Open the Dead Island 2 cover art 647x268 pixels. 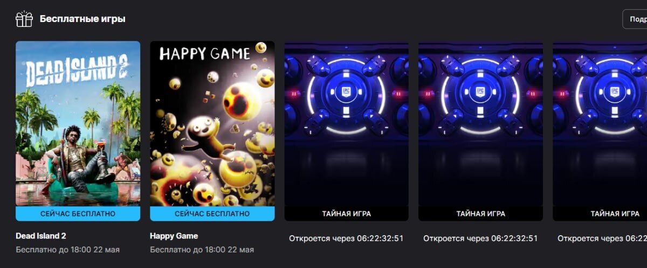(78, 124)
